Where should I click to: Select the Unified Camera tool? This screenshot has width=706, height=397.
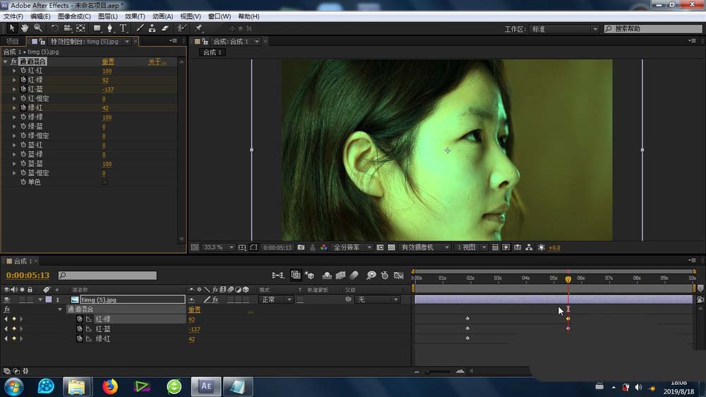(68, 28)
